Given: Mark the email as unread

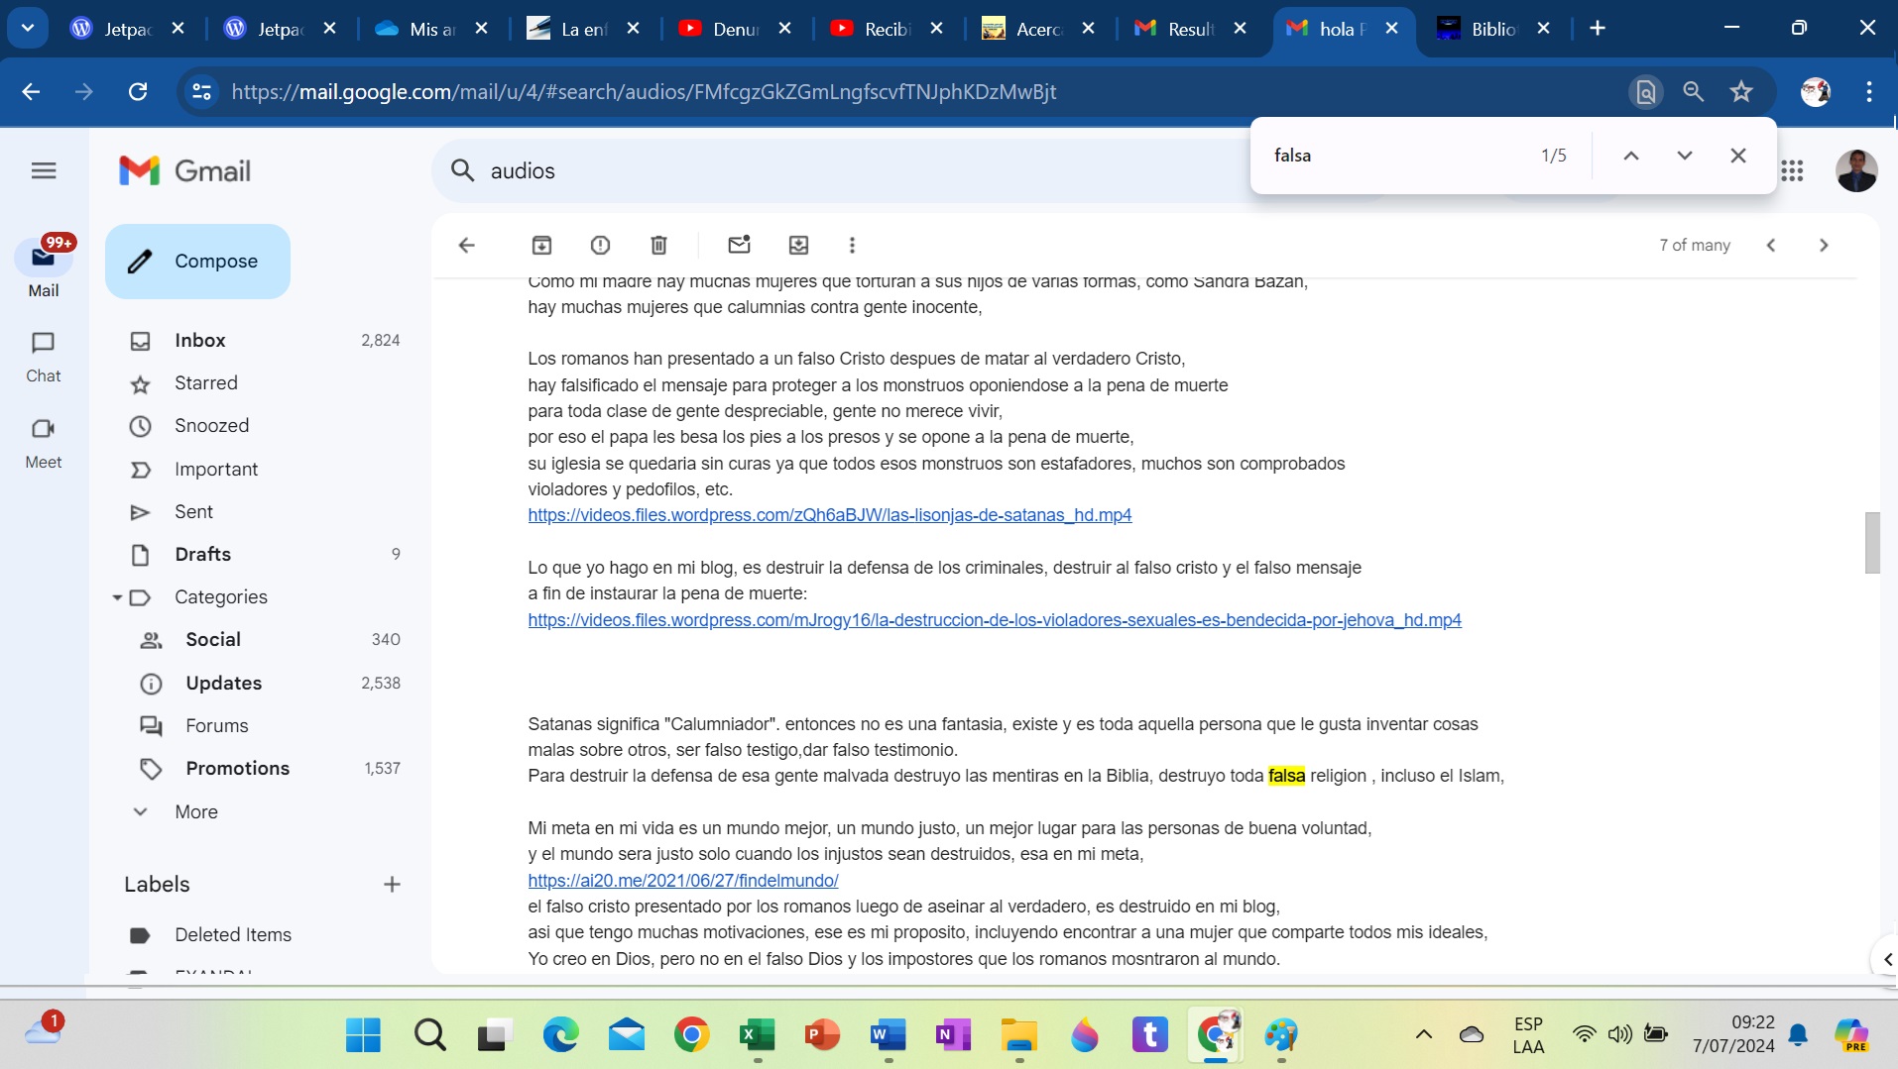Looking at the screenshot, I should (x=739, y=245).
